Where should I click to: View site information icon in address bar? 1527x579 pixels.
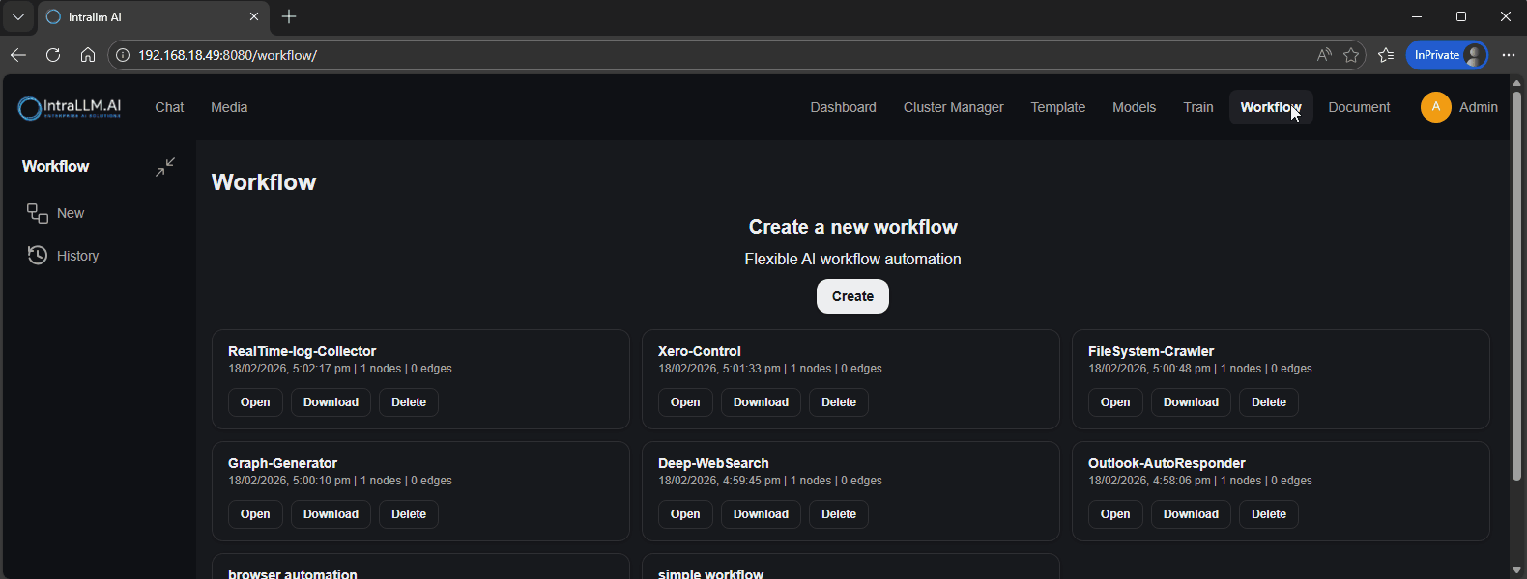click(x=123, y=55)
